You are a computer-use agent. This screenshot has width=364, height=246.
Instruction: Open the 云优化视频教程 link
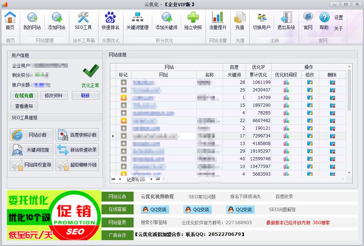[x=157, y=196]
